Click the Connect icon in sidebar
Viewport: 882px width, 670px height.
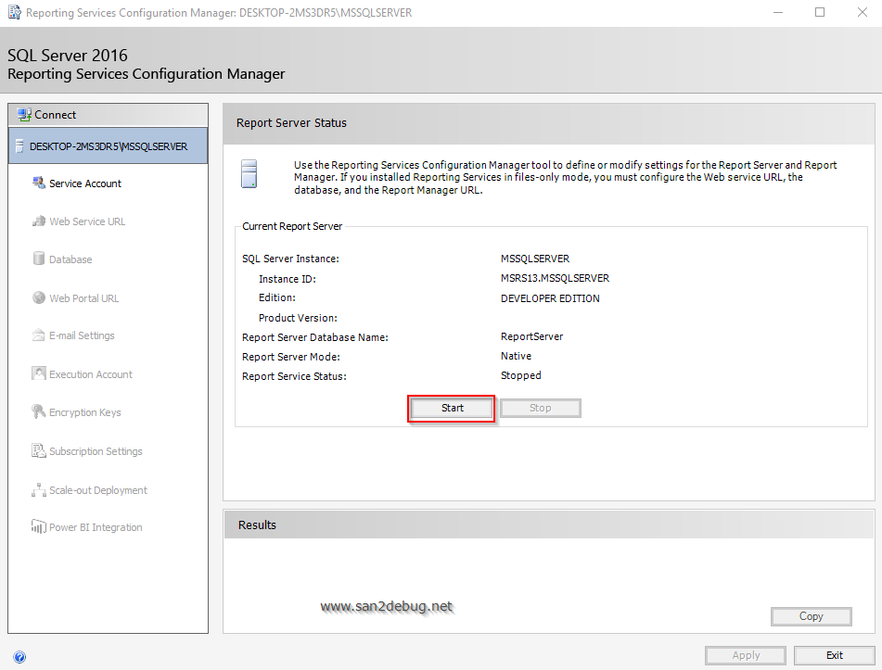click(x=24, y=115)
